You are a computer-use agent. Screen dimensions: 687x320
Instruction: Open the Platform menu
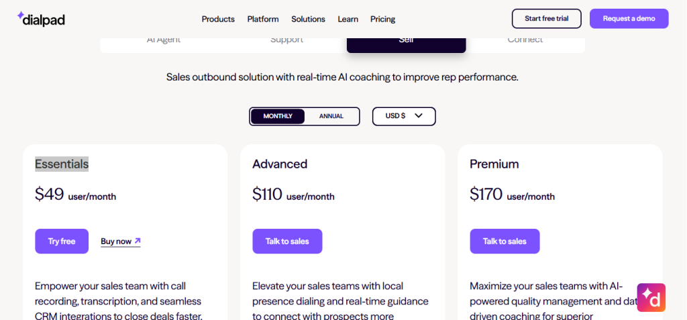click(x=263, y=19)
